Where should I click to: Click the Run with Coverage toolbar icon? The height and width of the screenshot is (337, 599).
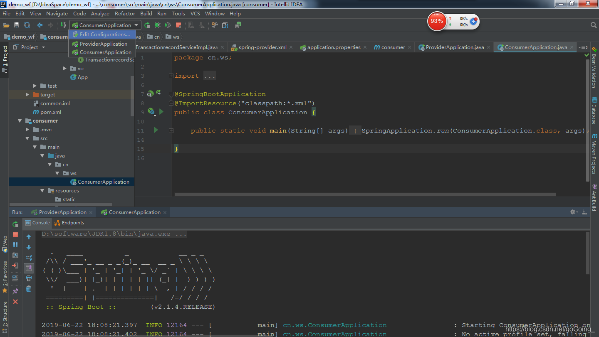(x=168, y=25)
